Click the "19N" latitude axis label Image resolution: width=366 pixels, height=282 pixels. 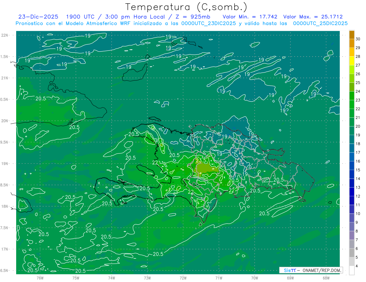5,164
